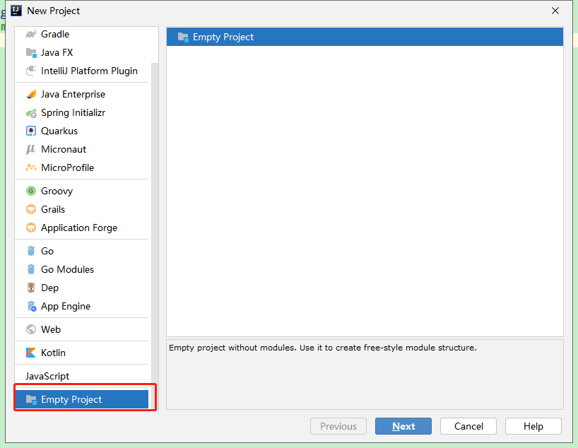Choose Groovy in the sidebar list
The height and width of the screenshot is (448, 578).
81,191
